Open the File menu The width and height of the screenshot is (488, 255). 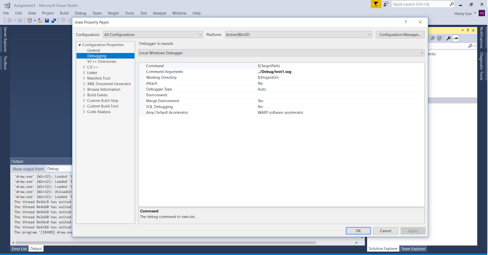6,13
